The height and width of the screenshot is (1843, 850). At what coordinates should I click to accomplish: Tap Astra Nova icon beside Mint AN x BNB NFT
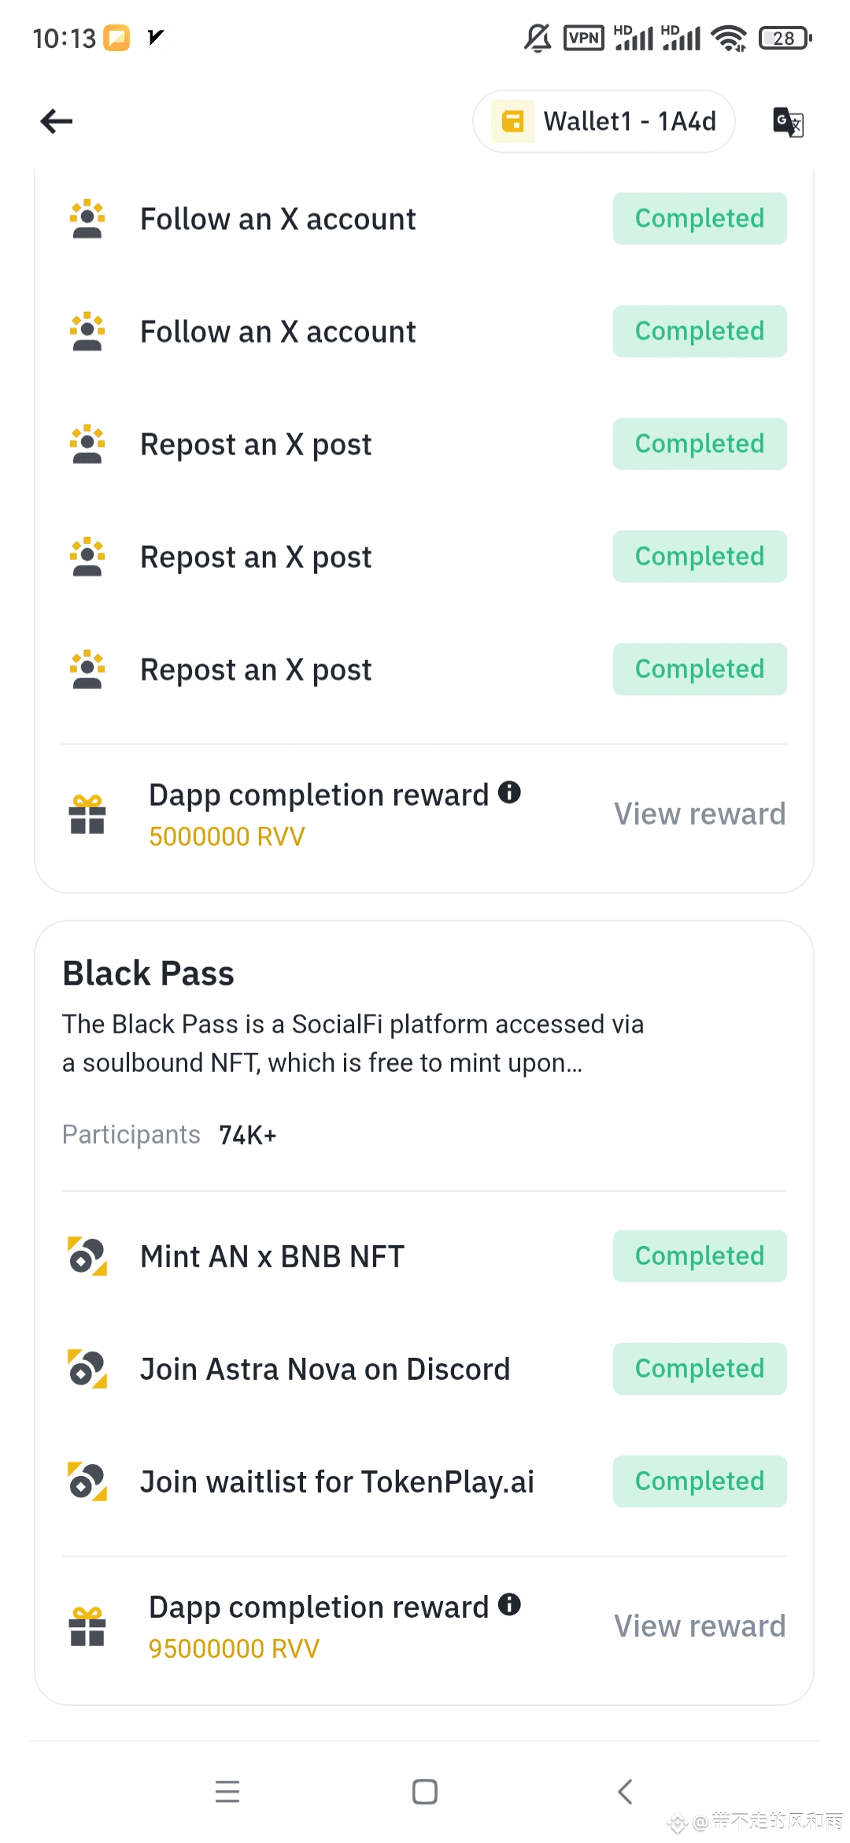pos(87,1256)
